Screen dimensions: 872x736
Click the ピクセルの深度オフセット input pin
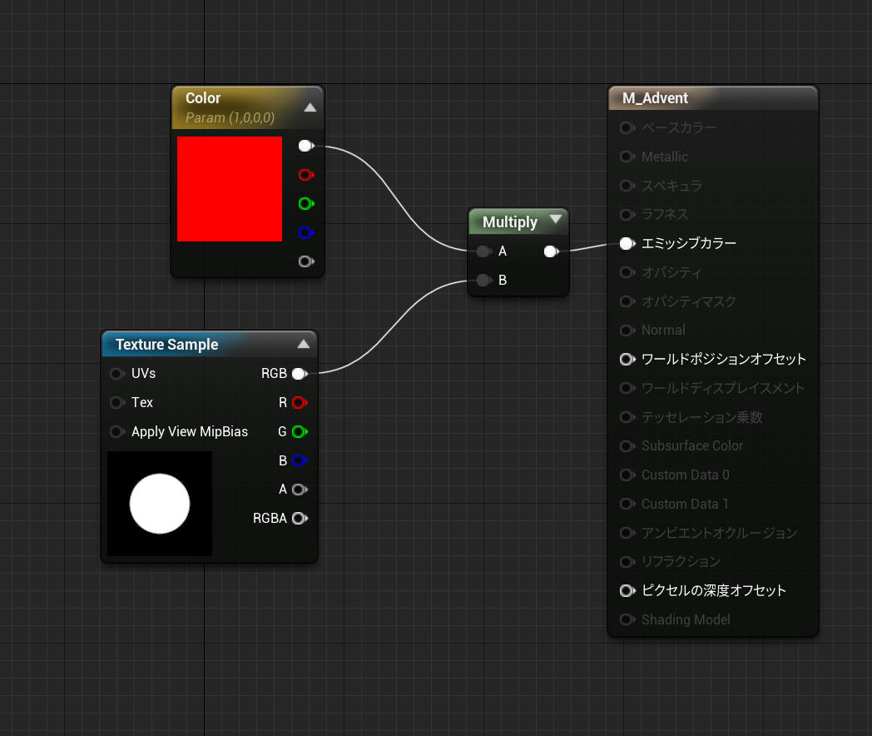coord(627,591)
